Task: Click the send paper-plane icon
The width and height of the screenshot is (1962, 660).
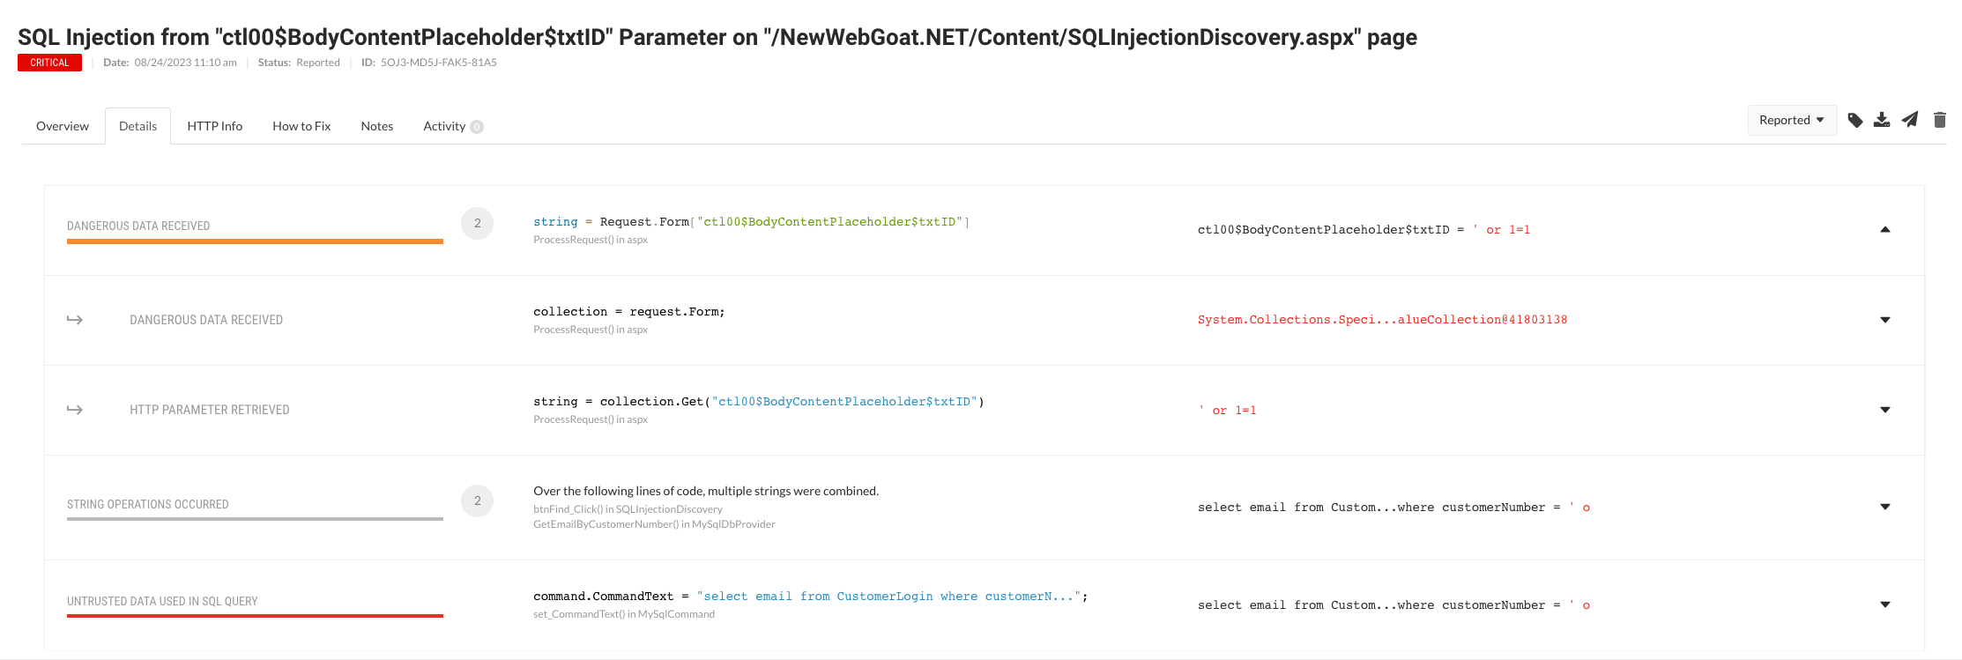Action: point(1910,120)
